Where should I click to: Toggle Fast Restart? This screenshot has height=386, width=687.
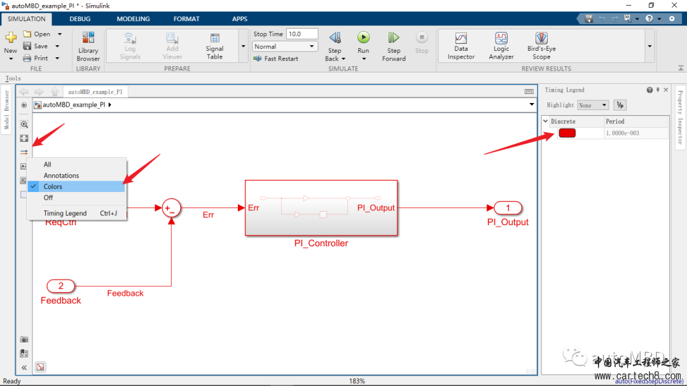276,59
